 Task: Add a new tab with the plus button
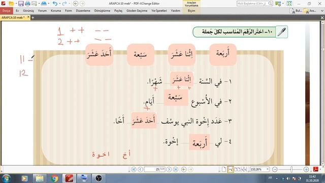pos(32,18)
